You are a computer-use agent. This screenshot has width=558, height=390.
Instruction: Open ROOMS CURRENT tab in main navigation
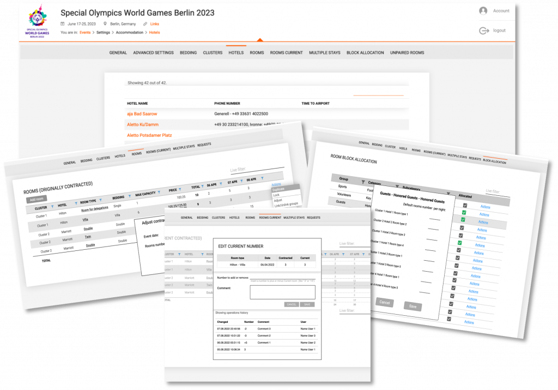click(286, 53)
